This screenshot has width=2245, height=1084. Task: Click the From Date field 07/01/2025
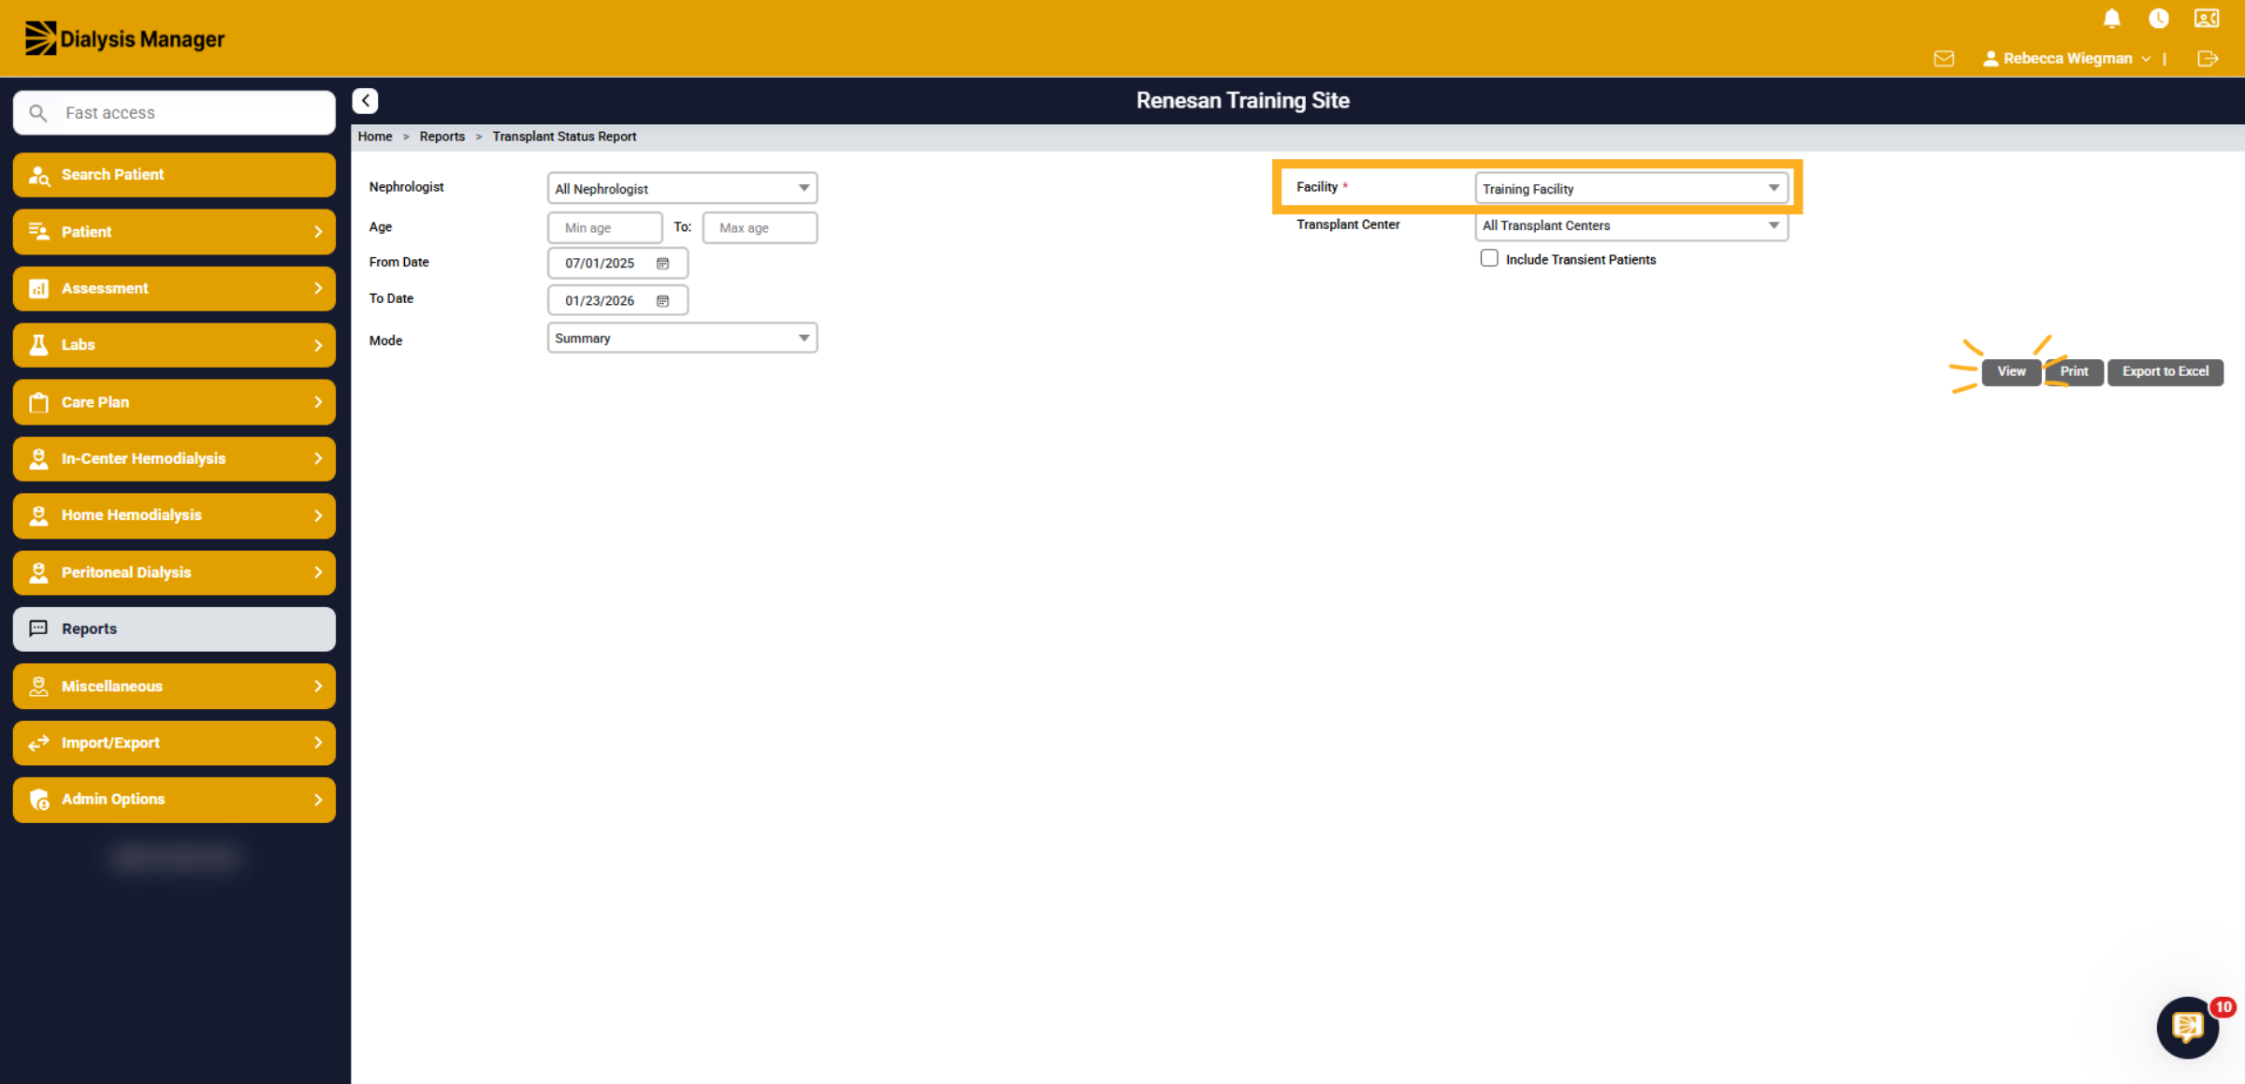pyautogui.click(x=617, y=264)
